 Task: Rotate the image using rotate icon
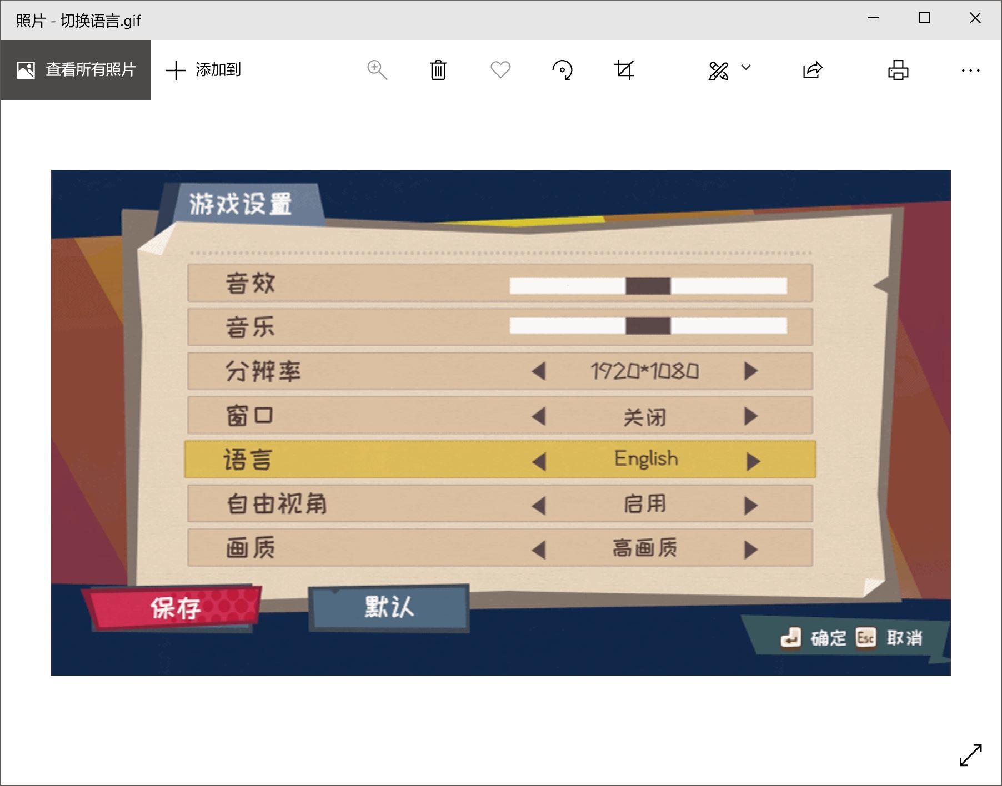tap(562, 70)
